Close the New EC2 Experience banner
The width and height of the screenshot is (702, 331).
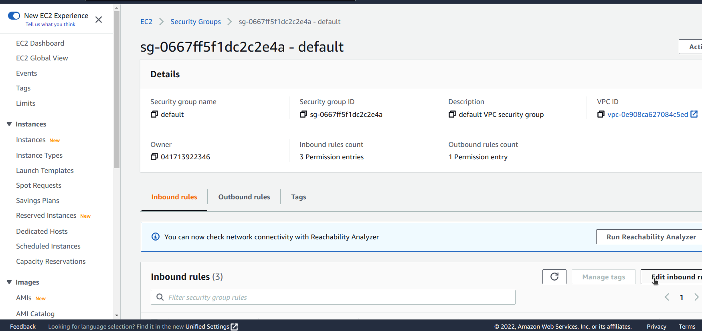tap(99, 20)
